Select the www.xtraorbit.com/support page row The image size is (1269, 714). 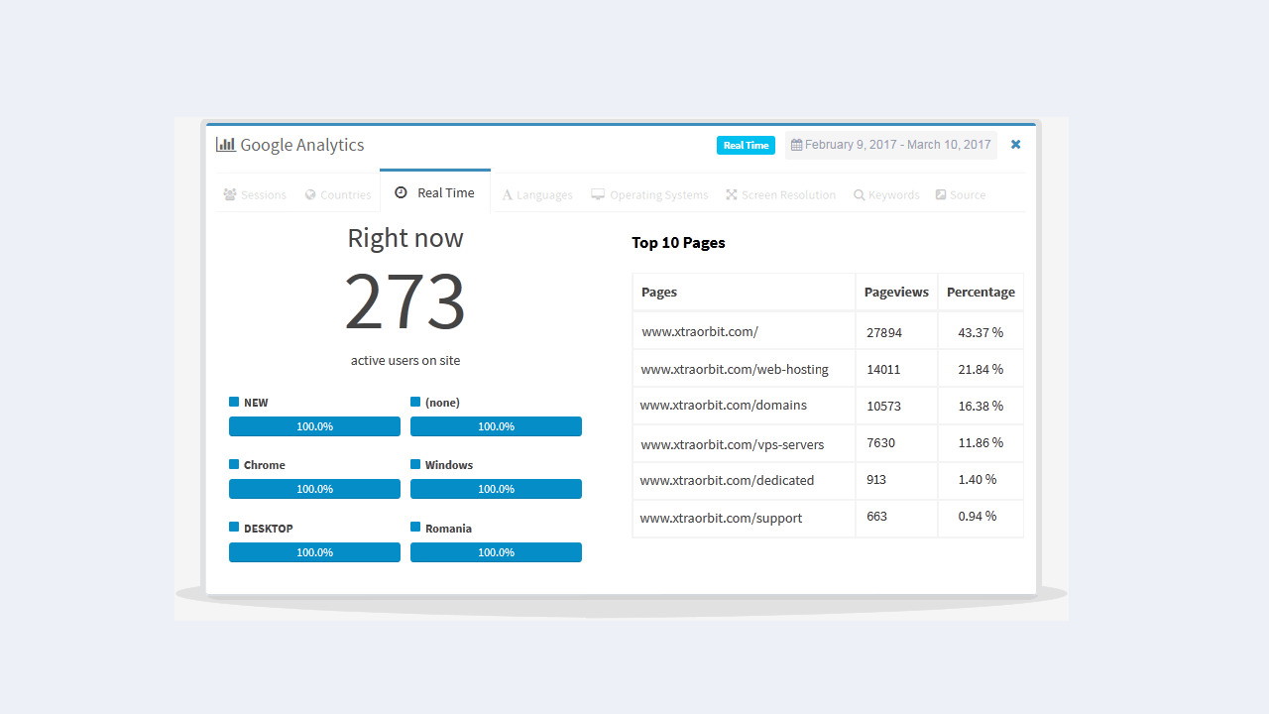(722, 518)
